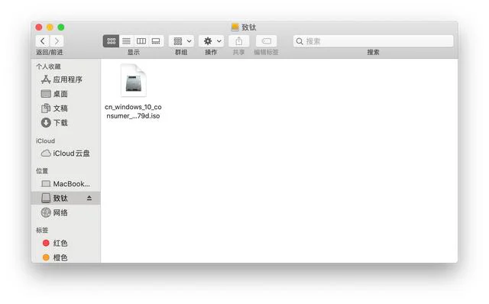Switch to column view
This screenshot has width=489, height=304.
click(141, 41)
